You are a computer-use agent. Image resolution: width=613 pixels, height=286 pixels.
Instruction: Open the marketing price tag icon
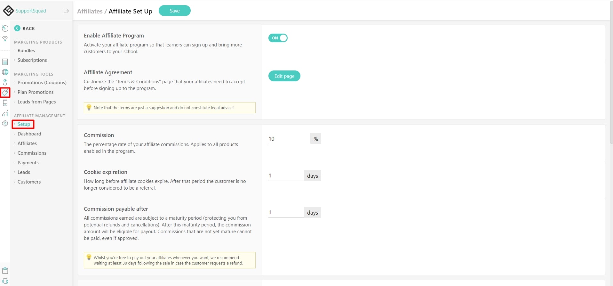click(x=5, y=93)
